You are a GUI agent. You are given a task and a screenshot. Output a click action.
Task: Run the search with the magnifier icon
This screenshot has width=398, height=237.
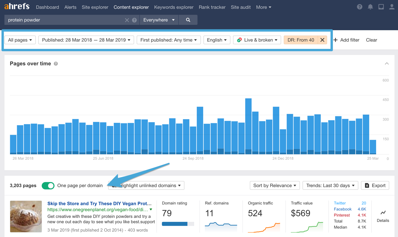(x=188, y=20)
